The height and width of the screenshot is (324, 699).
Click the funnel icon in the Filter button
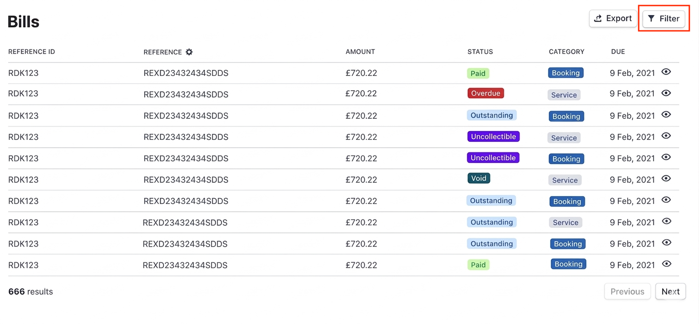(x=651, y=18)
